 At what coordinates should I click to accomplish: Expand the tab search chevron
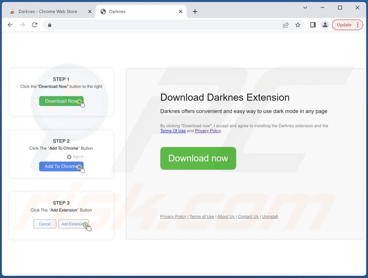305,8
